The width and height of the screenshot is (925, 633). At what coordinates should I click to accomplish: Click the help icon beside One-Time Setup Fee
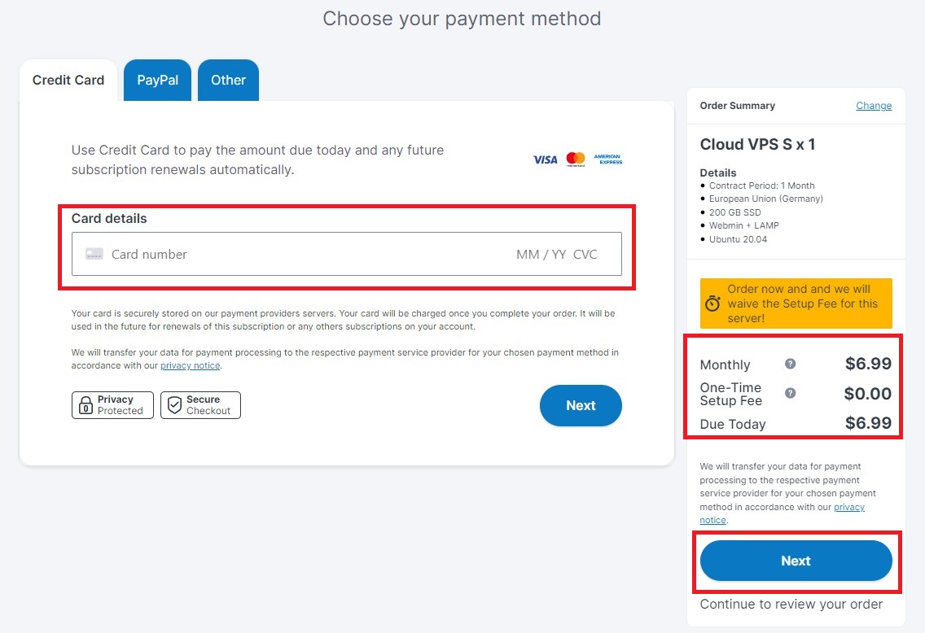click(790, 393)
